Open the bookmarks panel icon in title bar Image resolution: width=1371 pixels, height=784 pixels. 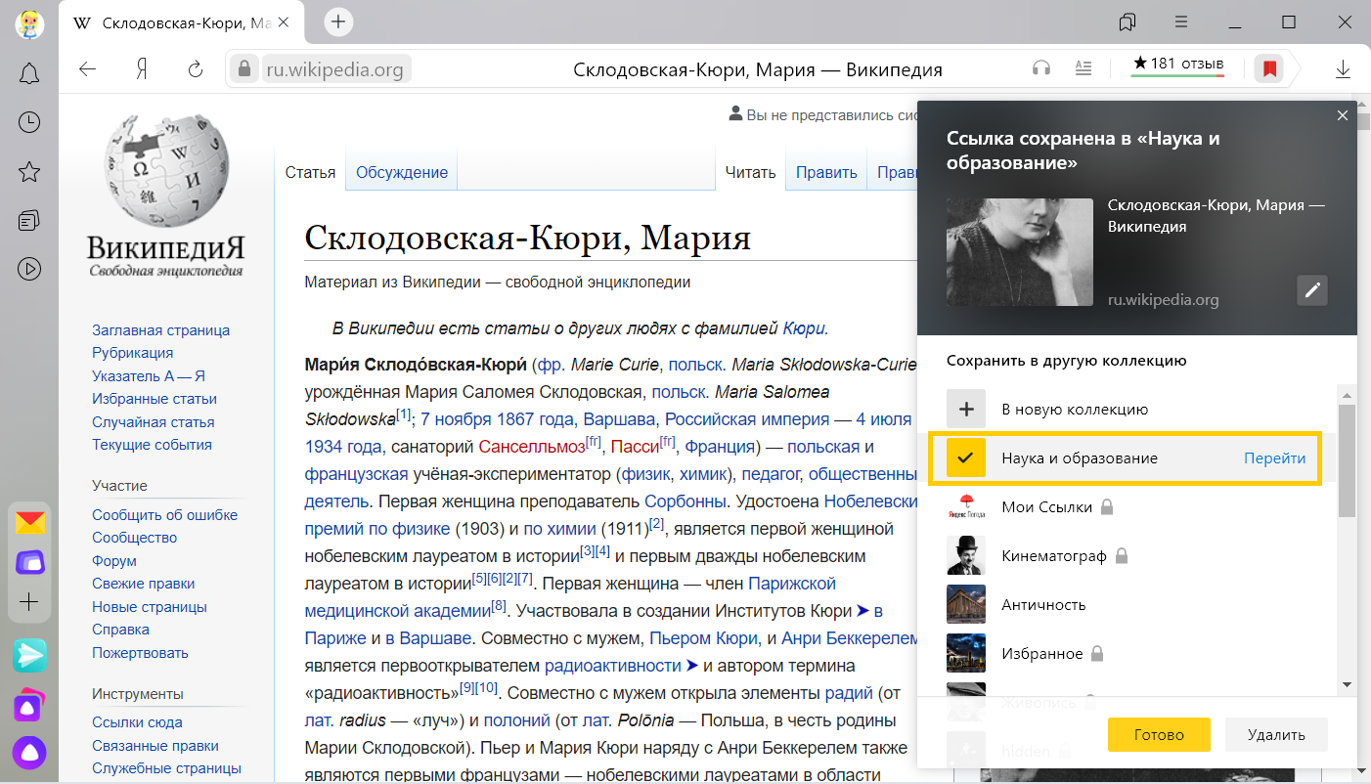point(1128,22)
